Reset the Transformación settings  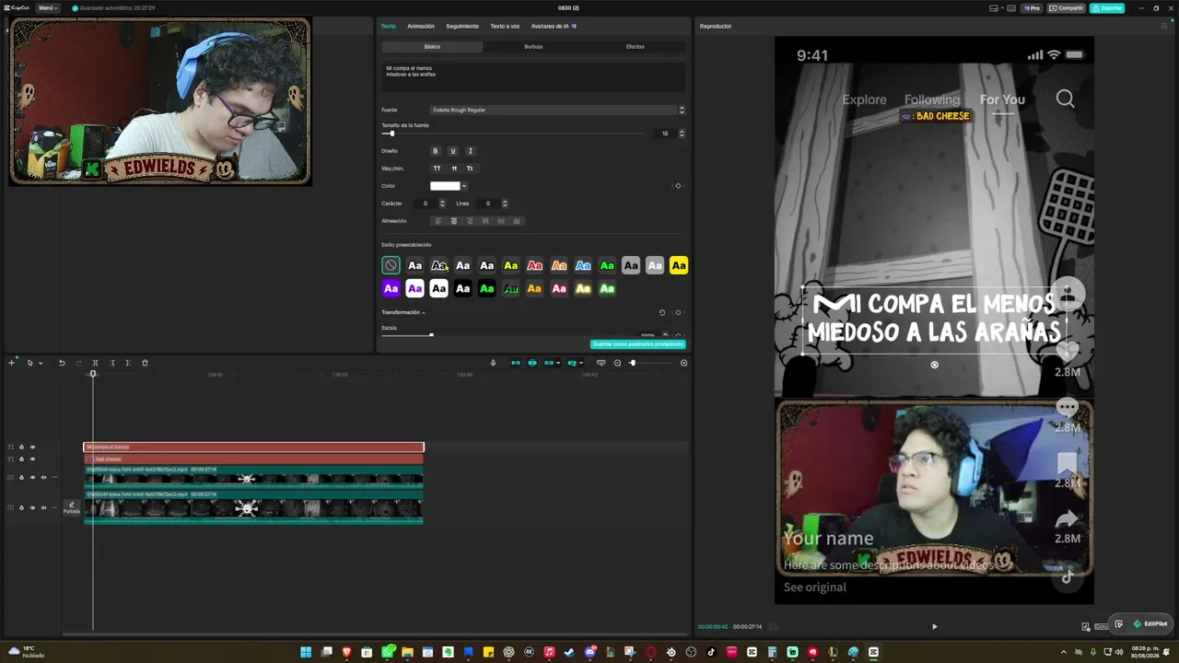pos(661,312)
